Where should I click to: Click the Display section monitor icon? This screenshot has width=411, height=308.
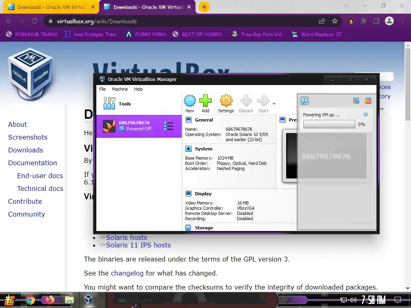coord(189,194)
